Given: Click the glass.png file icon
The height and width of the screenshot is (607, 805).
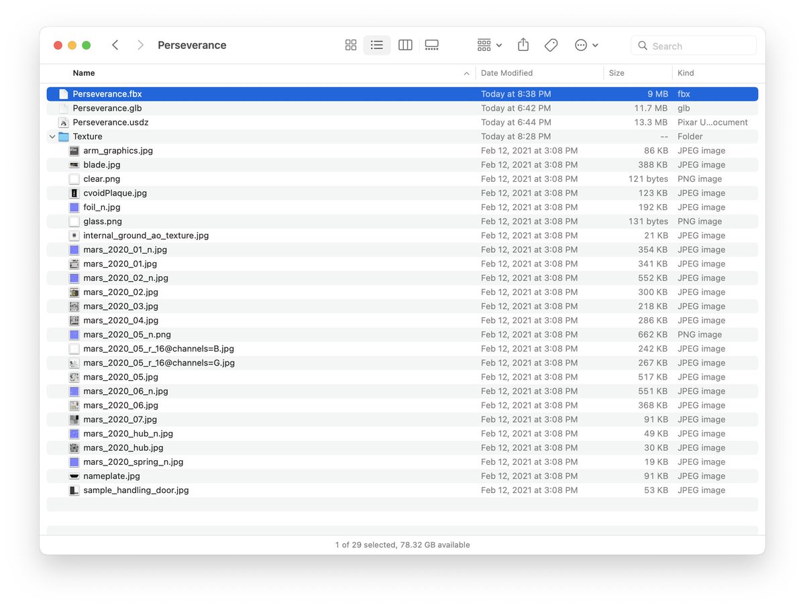Looking at the screenshot, I should [x=74, y=221].
